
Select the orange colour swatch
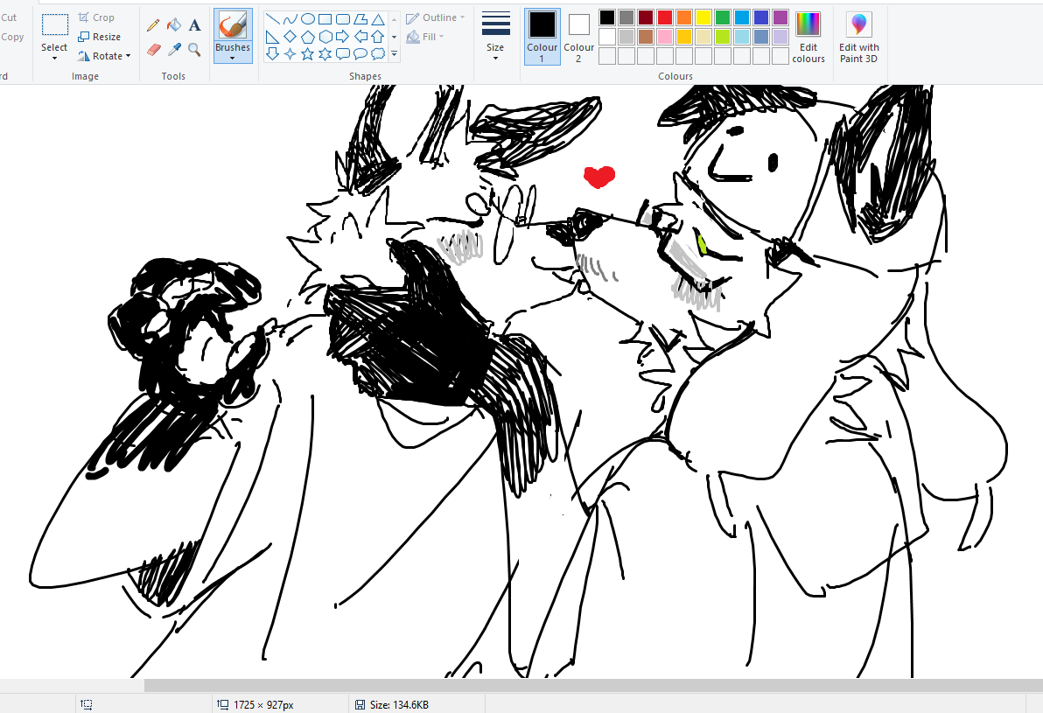(x=683, y=17)
